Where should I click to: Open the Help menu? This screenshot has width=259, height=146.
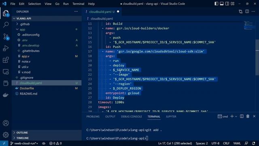(91, 4)
